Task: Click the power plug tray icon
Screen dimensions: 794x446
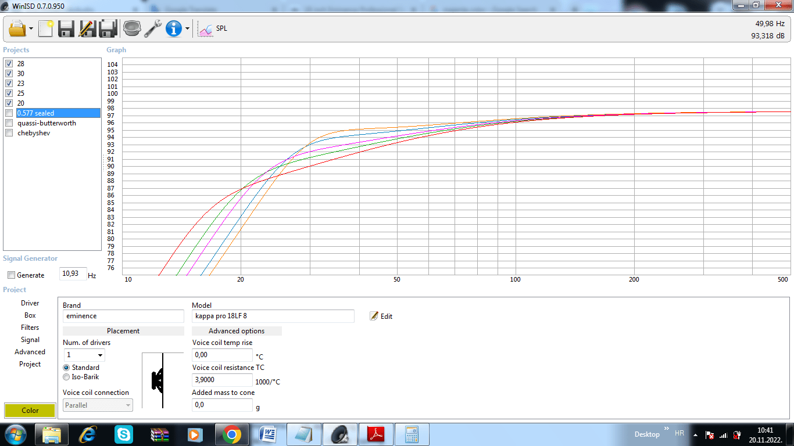Action: click(738, 435)
